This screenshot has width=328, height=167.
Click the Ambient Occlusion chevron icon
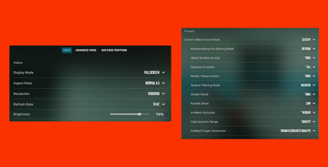(314, 112)
